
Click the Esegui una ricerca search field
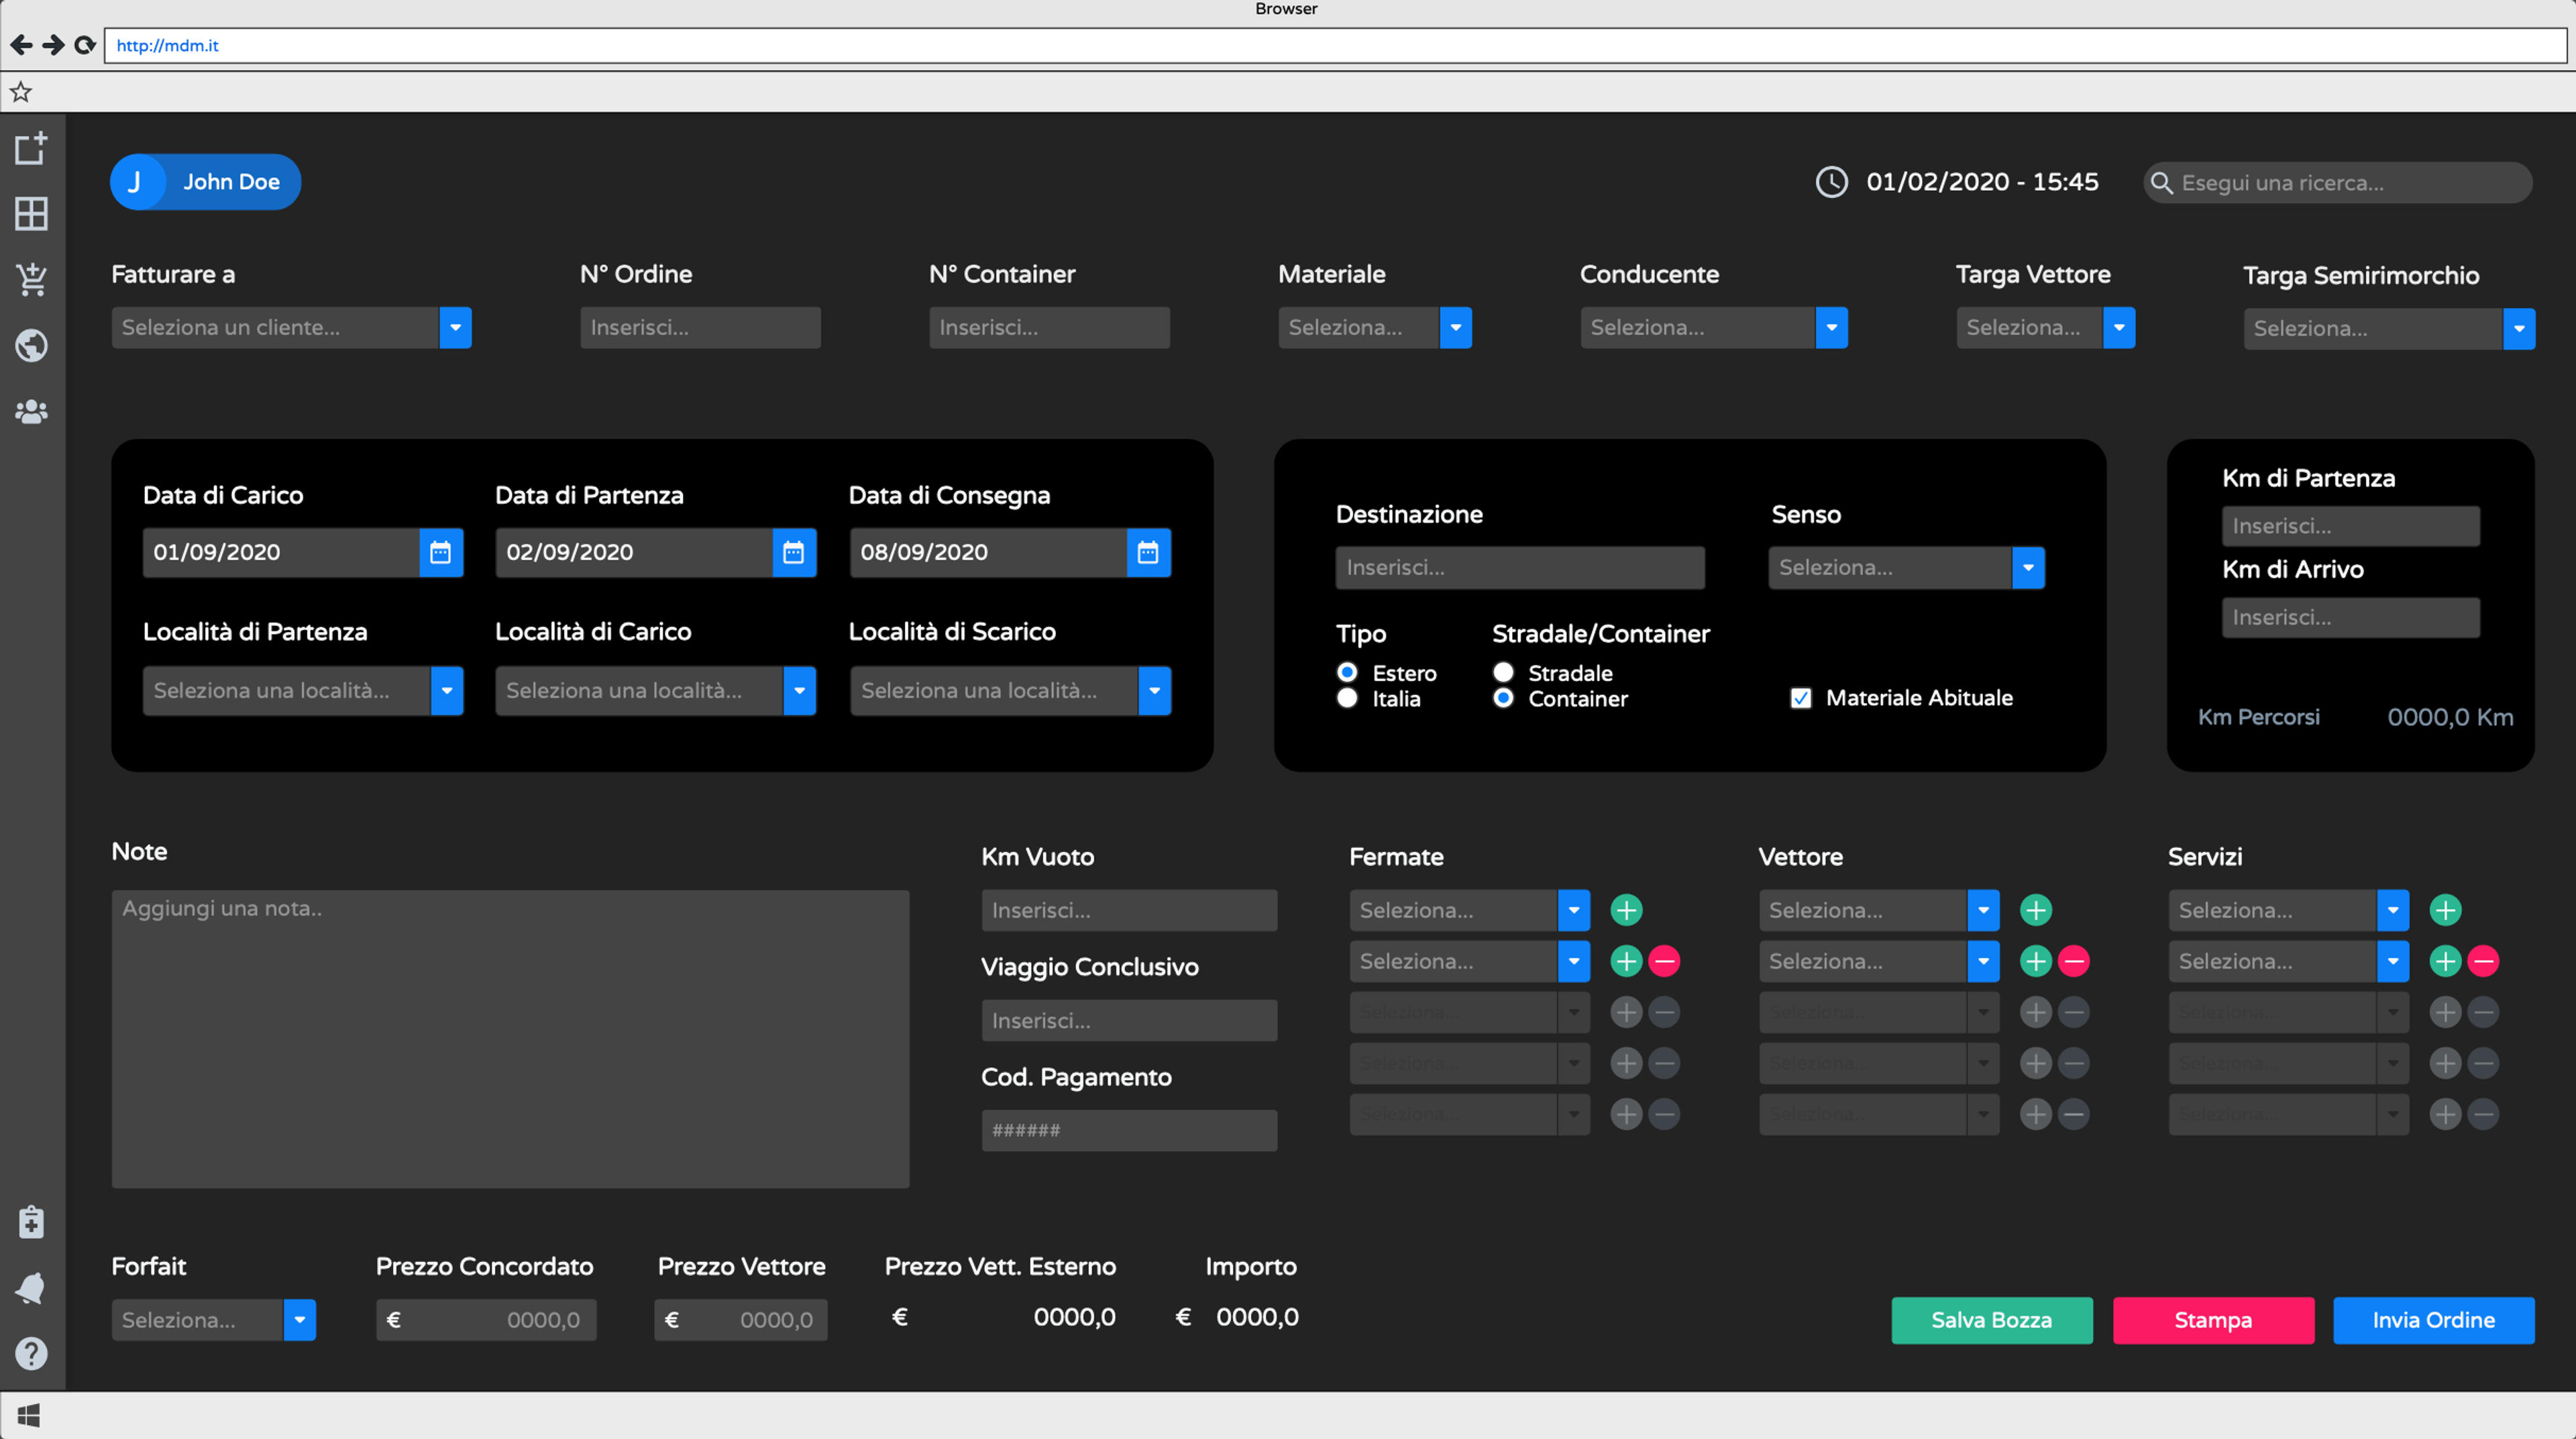tap(2338, 182)
